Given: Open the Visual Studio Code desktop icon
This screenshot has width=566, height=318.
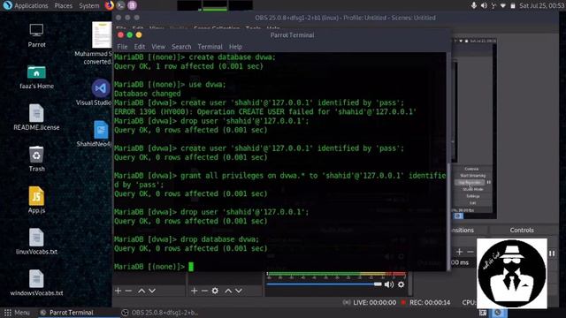Looking at the screenshot, I should (x=101, y=88).
